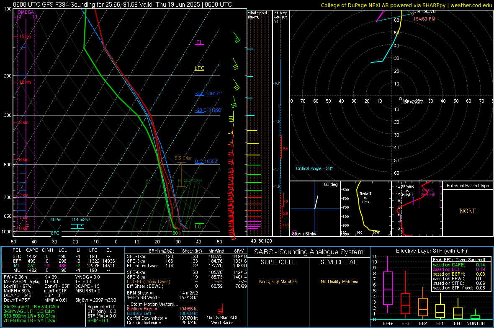This screenshot has width=494, height=328.
Task: Click the Inf. Temp. Adv. panel header
Action: pos(280,17)
